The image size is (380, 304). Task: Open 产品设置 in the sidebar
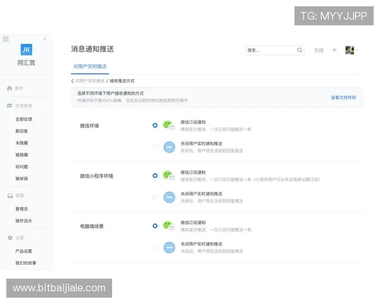(24, 251)
